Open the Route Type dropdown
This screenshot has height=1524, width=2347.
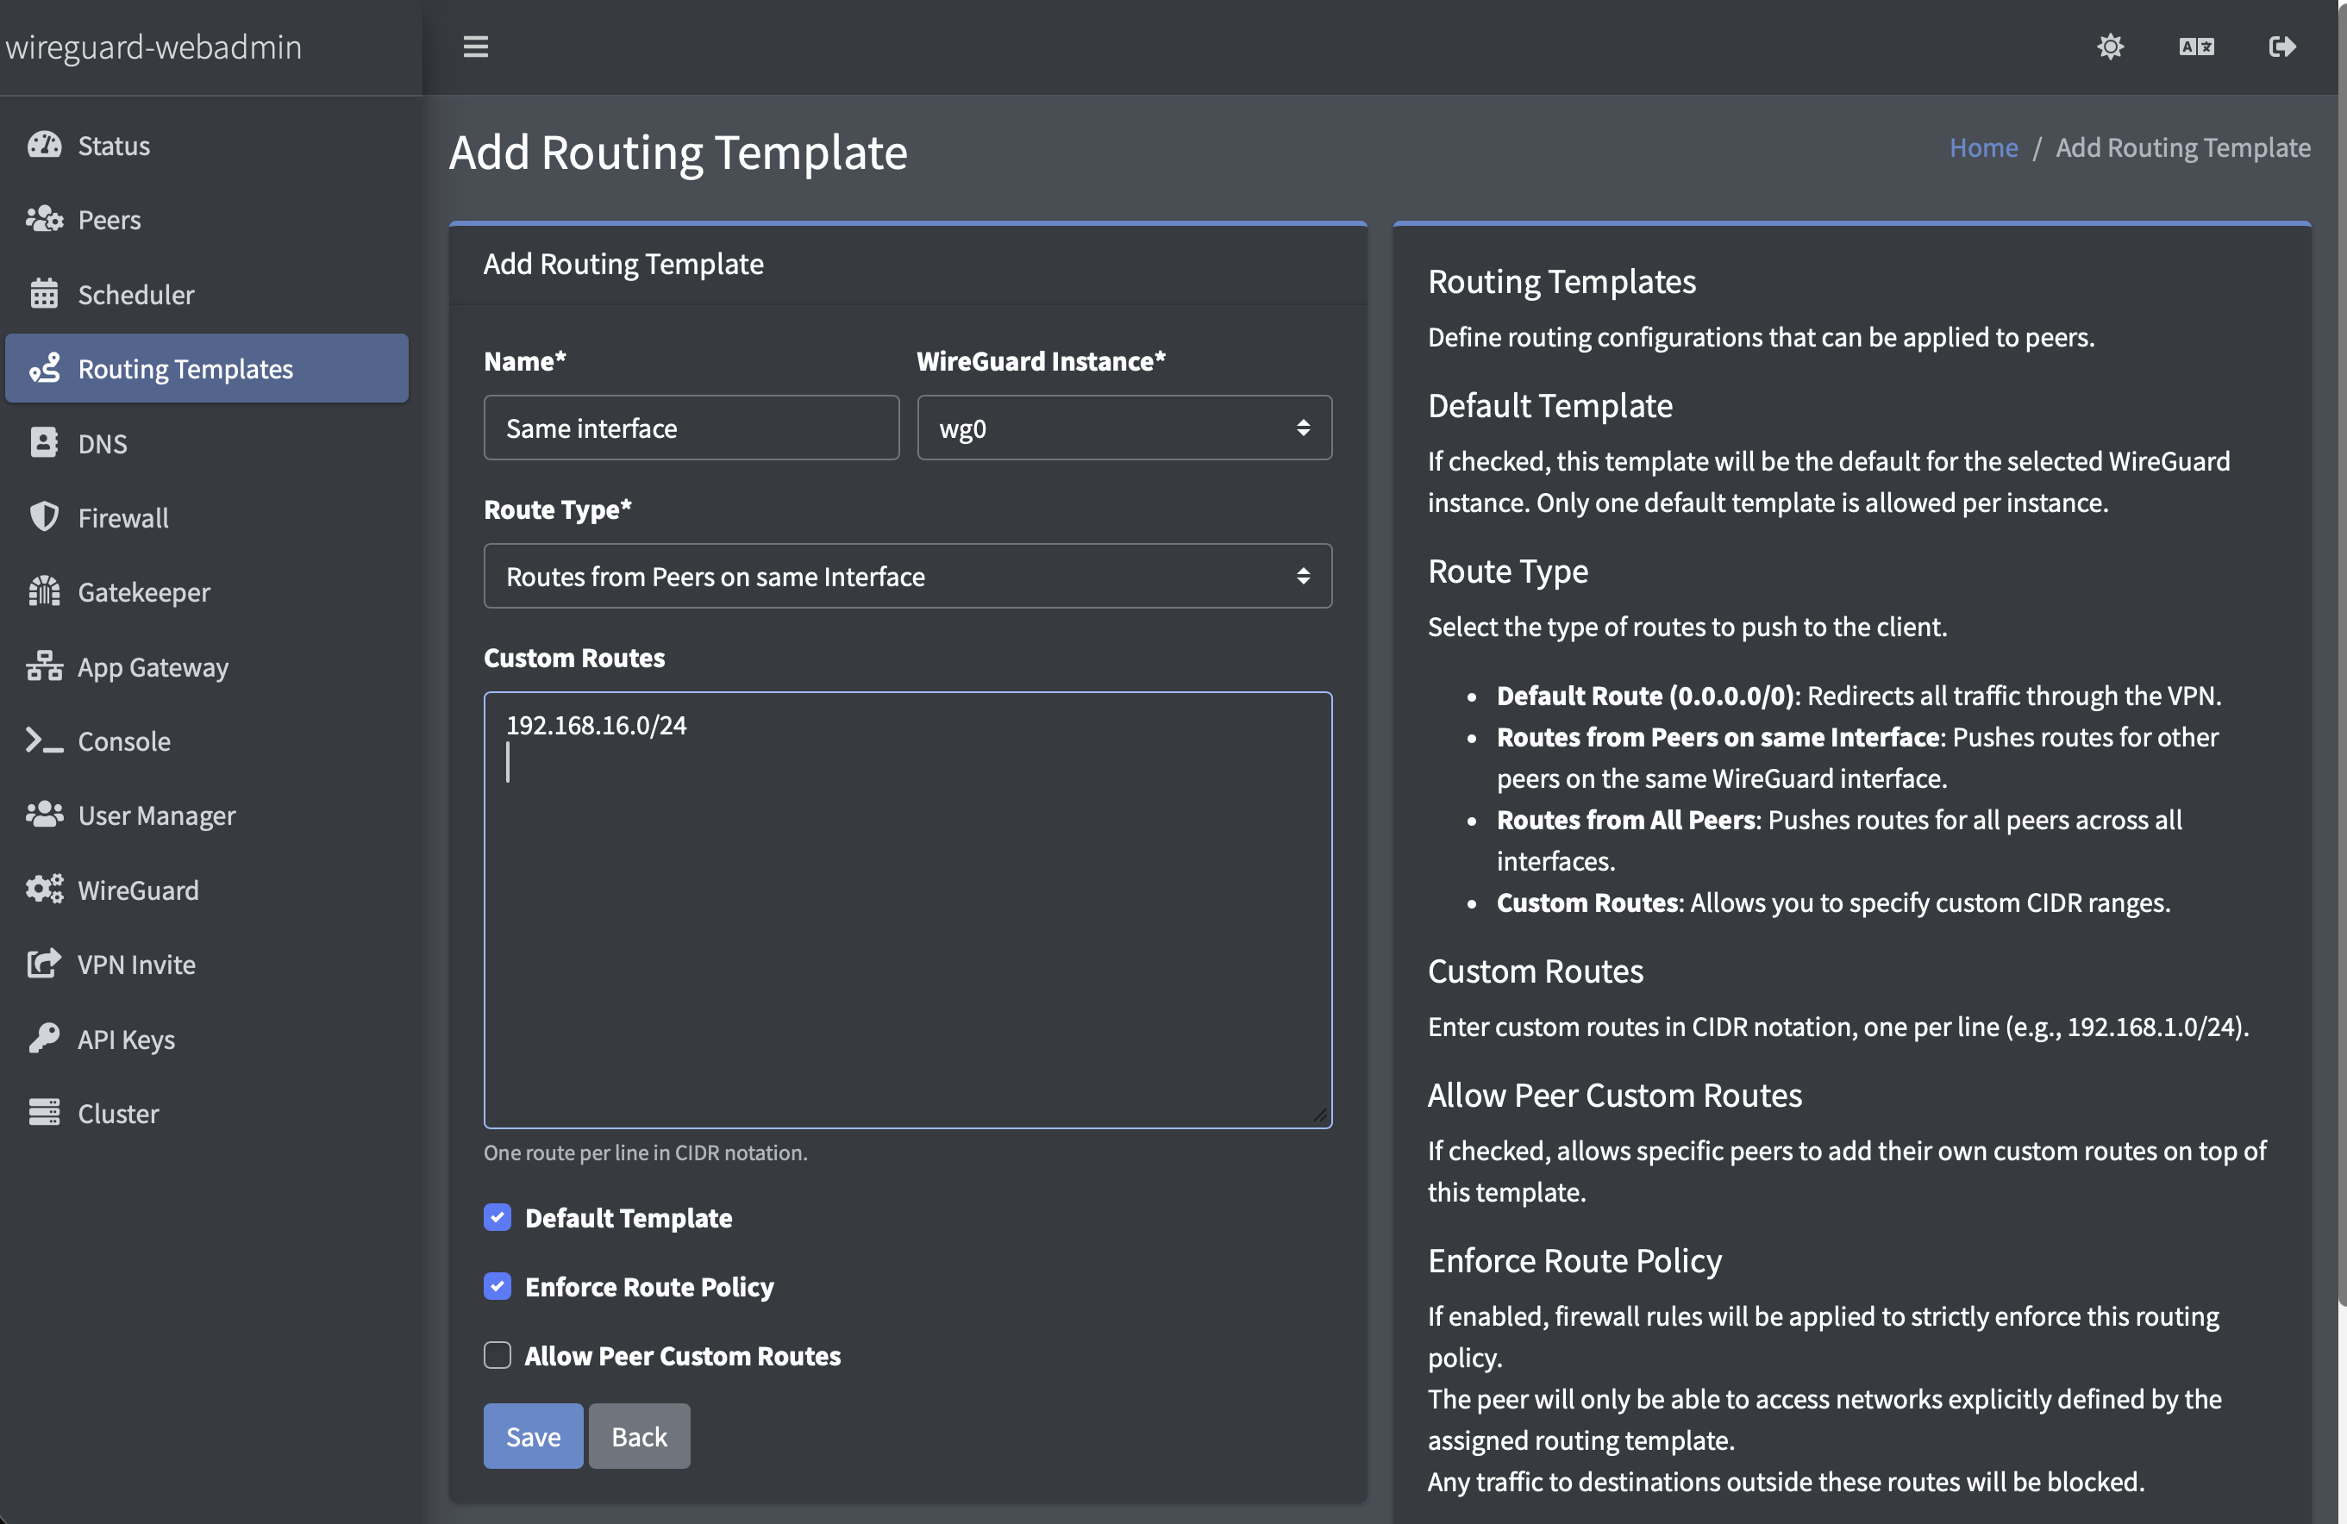click(x=906, y=576)
